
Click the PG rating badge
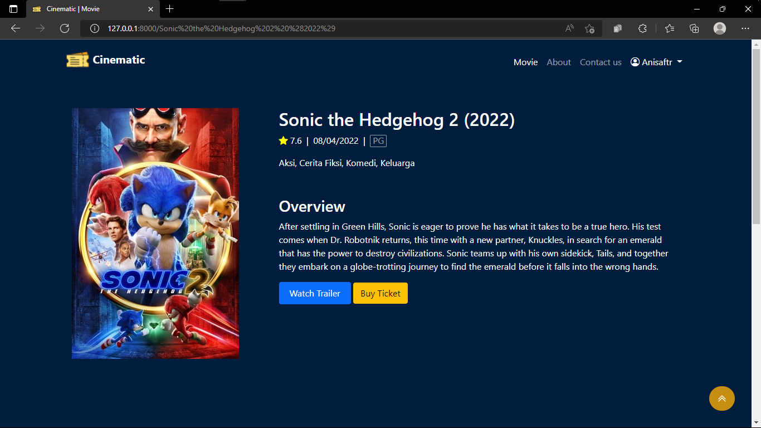coord(378,140)
